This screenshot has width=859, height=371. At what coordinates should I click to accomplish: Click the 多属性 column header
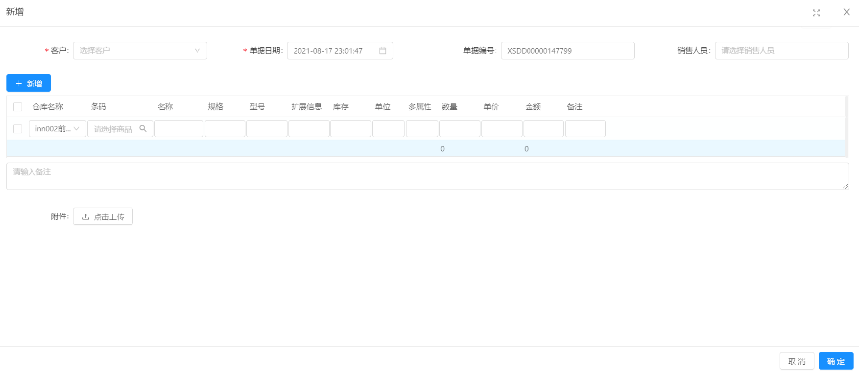[x=420, y=107]
